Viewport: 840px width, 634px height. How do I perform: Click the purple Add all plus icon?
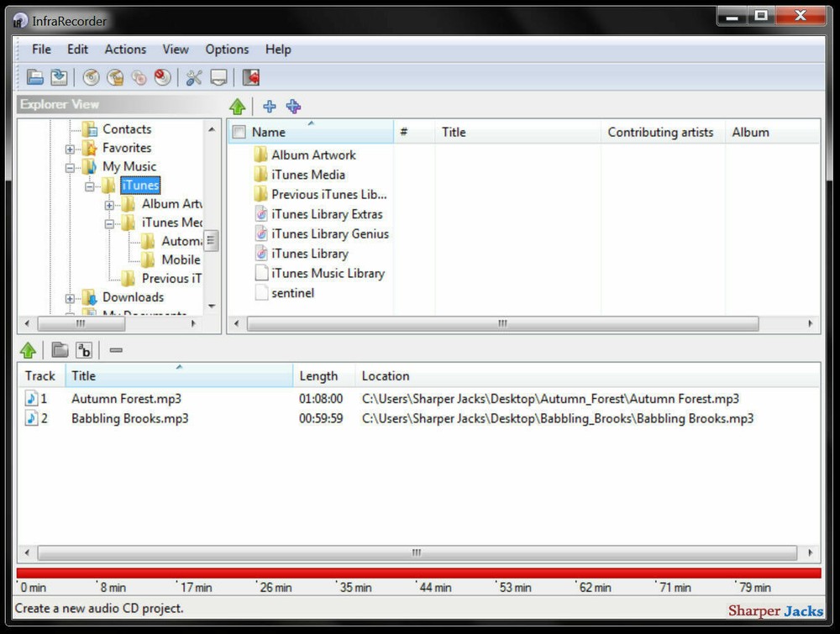tap(293, 107)
